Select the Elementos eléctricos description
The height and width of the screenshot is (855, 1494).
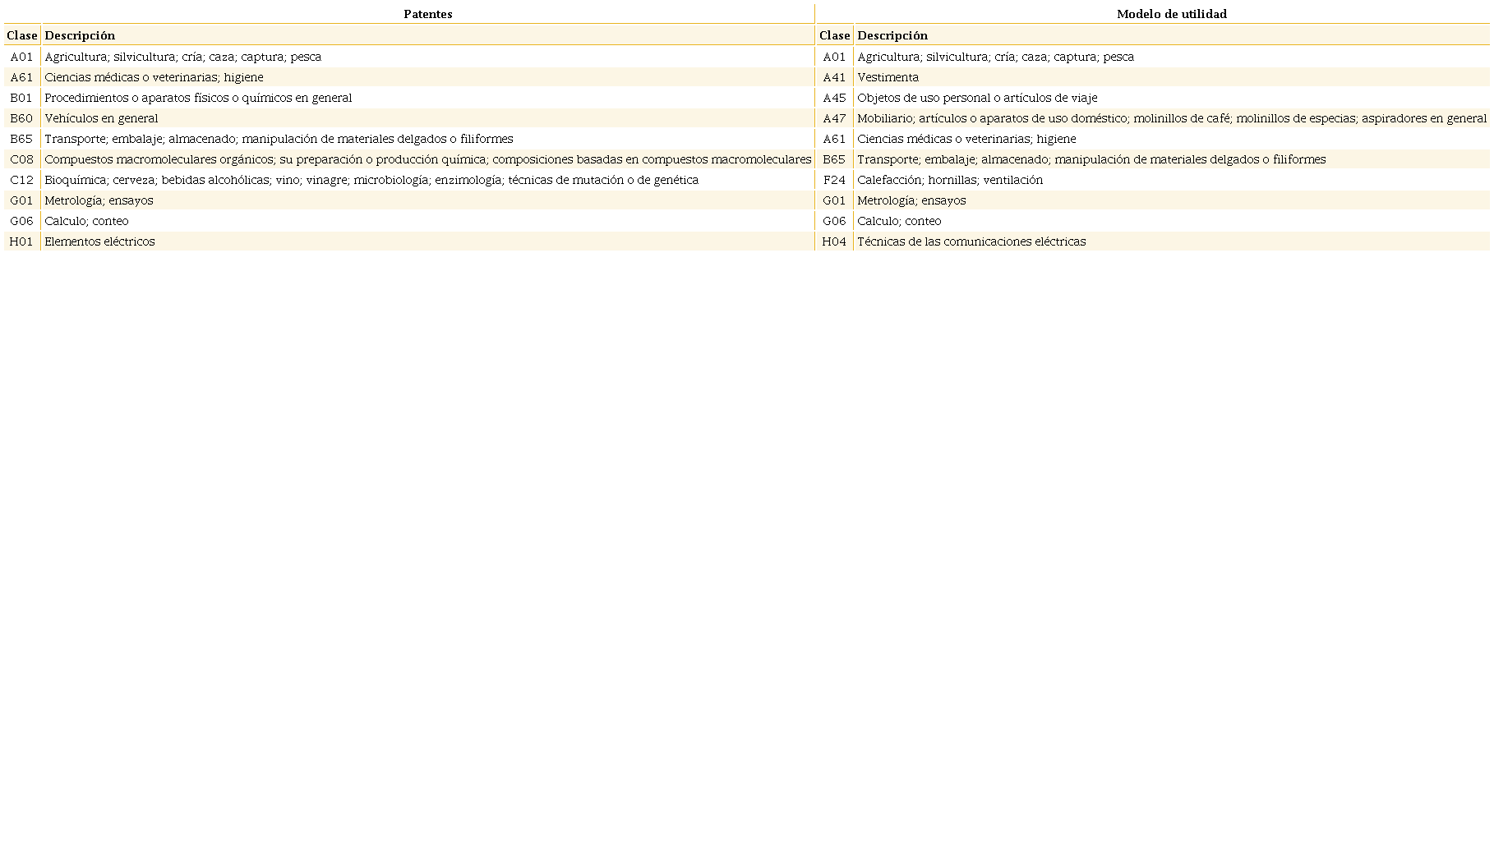(x=99, y=241)
